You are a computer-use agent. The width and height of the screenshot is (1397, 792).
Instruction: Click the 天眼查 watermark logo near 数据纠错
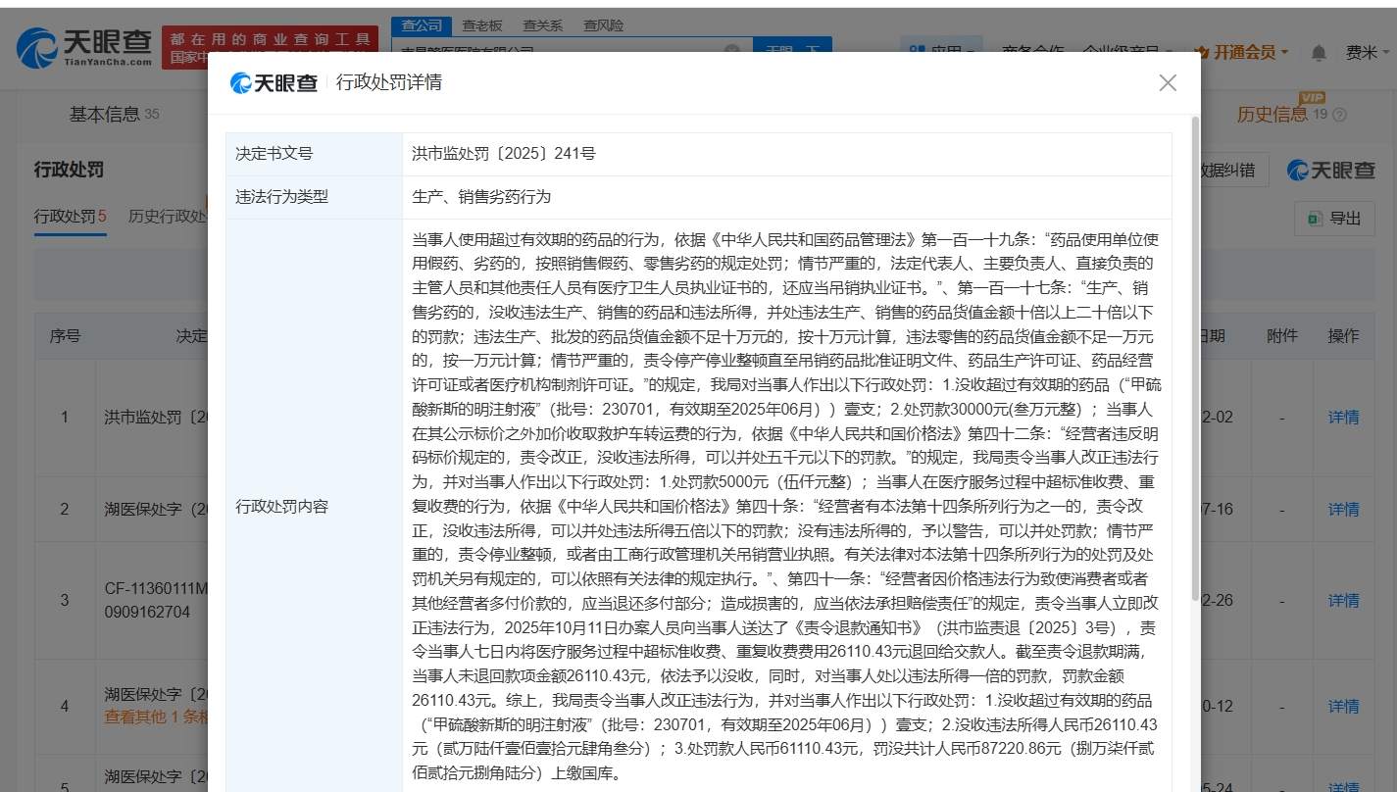[1331, 170]
